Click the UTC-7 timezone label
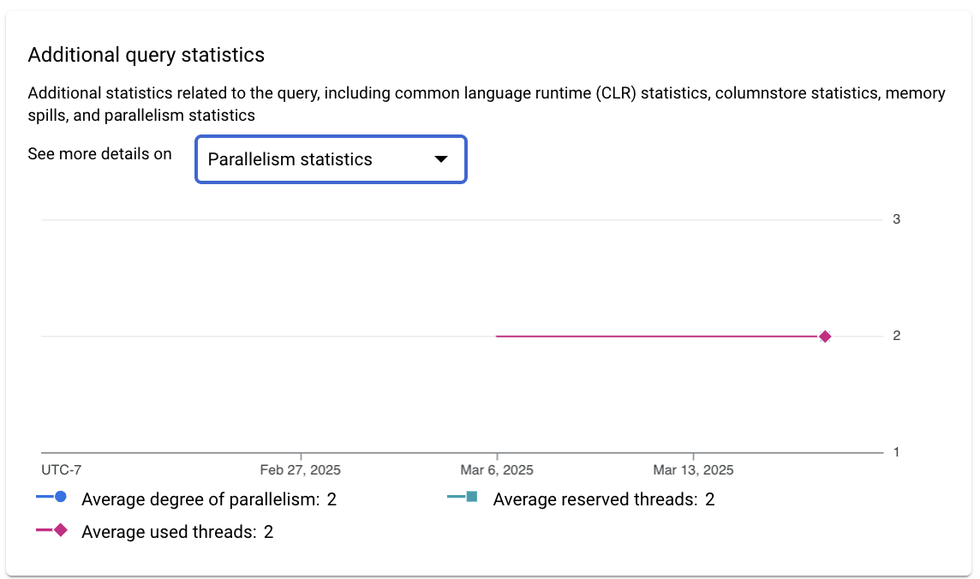 click(x=62, y=469)
